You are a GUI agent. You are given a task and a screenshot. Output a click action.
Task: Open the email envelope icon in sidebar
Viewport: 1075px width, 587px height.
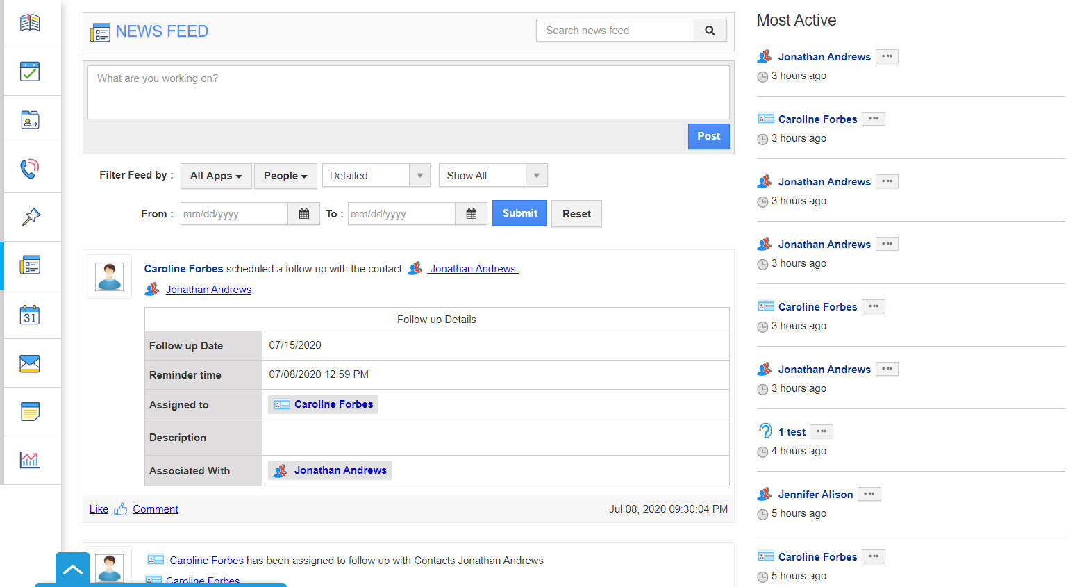pos(30,363)
